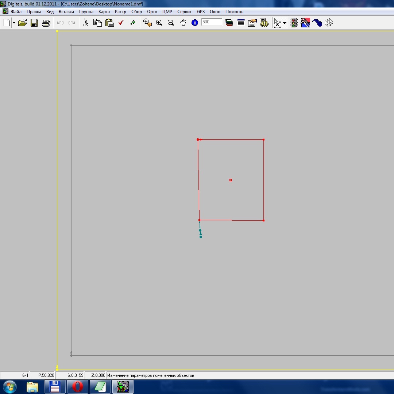Open the Растр menu
The height and width of the screenshot is (394, 394).
click(x=120, y=12)
